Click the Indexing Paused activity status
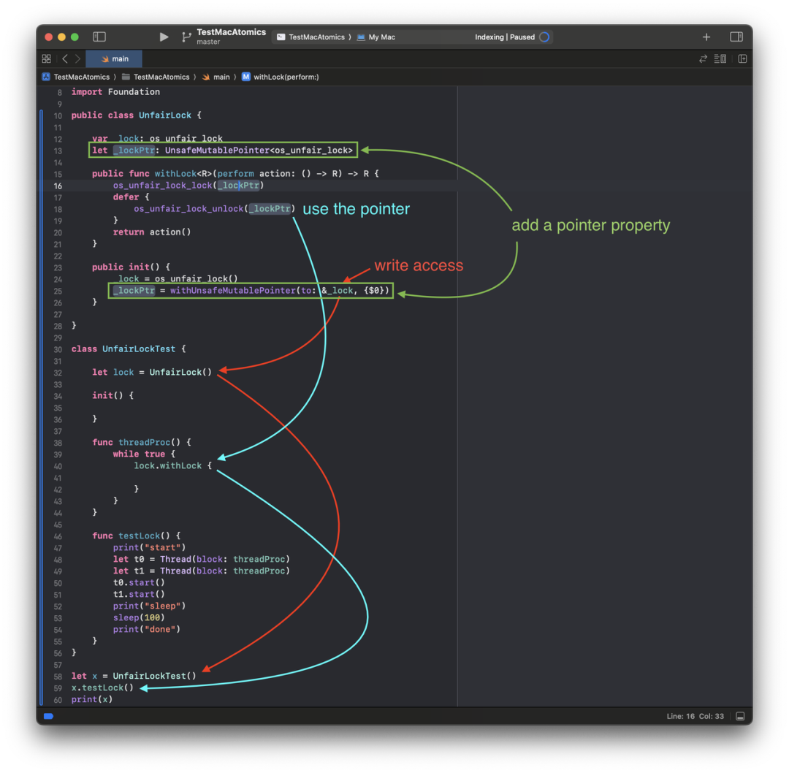789x773 pixels. tap(505, 37)
